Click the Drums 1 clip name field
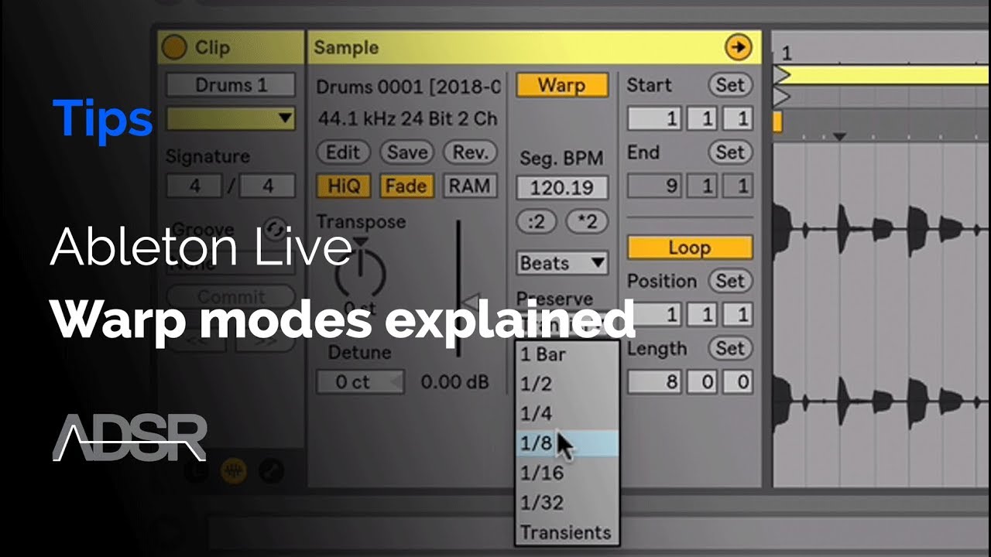Screen dimensions: 991x557 [231, 85]
